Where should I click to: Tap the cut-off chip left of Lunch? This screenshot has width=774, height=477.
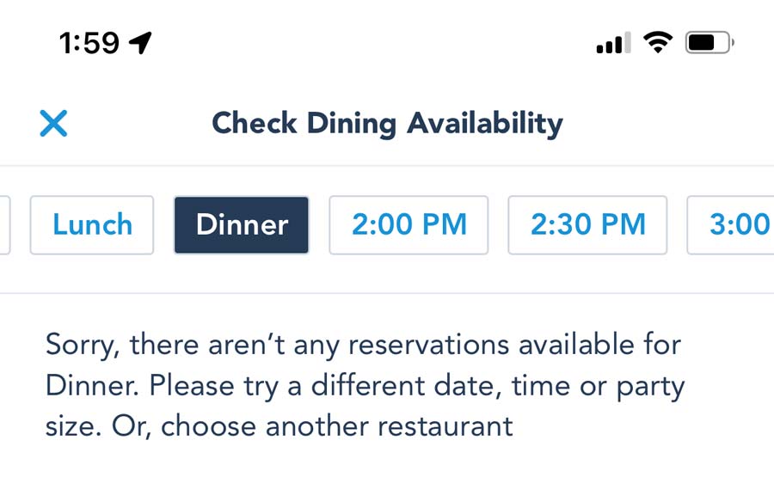5,225
